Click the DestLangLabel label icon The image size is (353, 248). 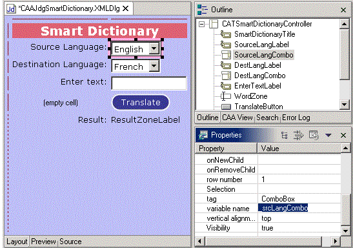(x=226, y=65)
